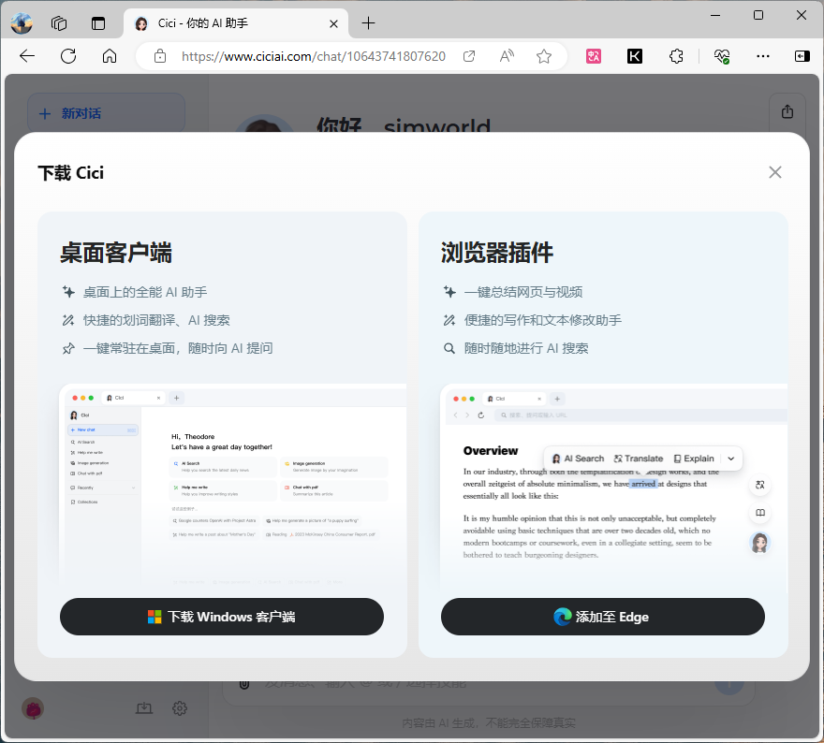Image resolution: width=824 pixels, height=743 pixels.
Task: Add page to favorites star
Action: pyautogui.click(x=544, y=56)
